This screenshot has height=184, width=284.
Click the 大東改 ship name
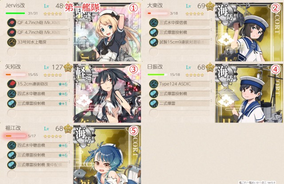(x=155, y=5)
